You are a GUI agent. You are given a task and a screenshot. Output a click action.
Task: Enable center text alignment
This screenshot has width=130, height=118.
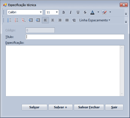click(x=53, y=20)
